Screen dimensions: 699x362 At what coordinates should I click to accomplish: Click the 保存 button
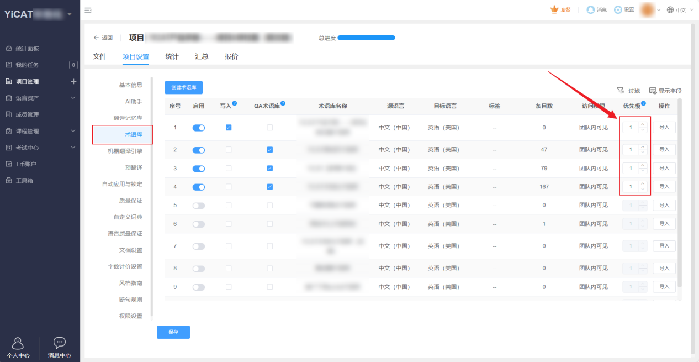173,332
